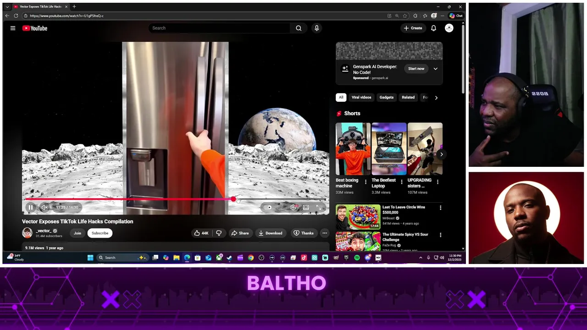Unmute the video with the speaker icon

click(44, 207)
